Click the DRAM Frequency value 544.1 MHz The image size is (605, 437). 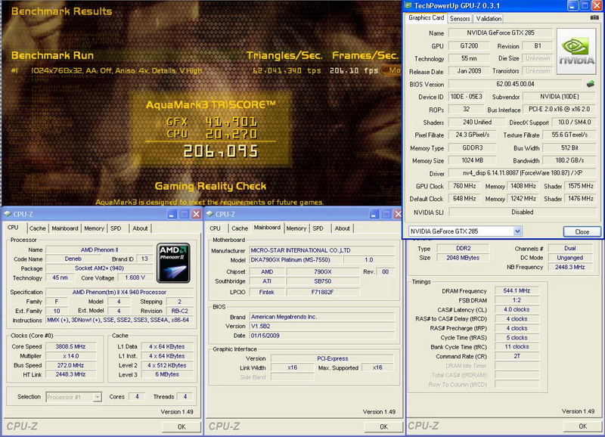pyautogui.click(x=517, y=290)
